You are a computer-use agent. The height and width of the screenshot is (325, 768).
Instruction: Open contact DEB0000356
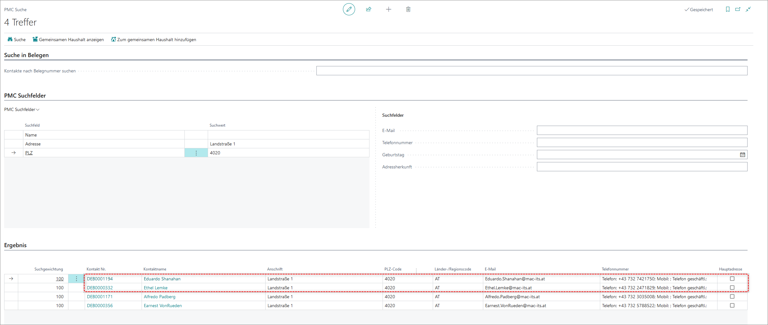point(100,306)
